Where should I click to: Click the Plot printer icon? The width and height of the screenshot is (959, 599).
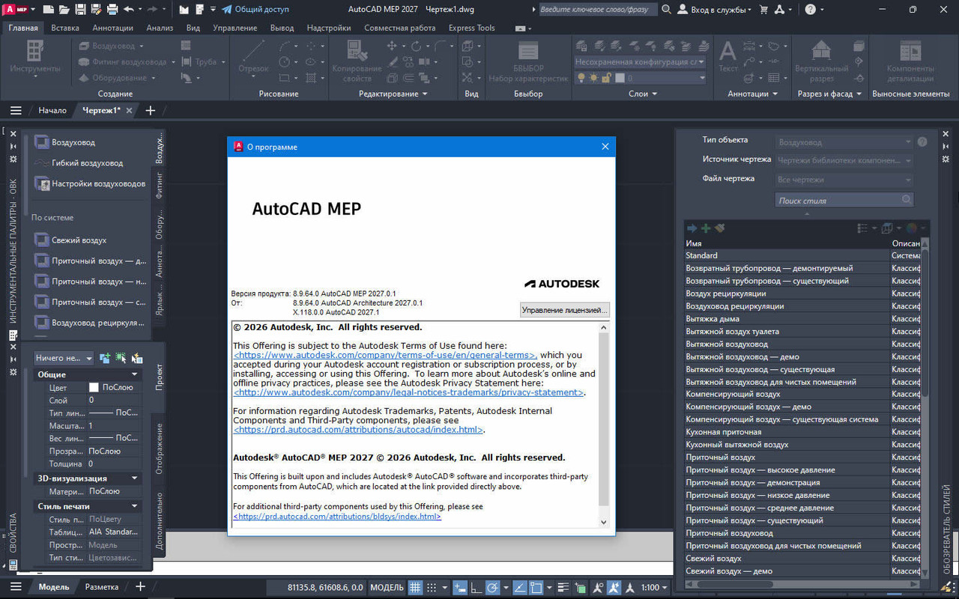tap(112, 10)
